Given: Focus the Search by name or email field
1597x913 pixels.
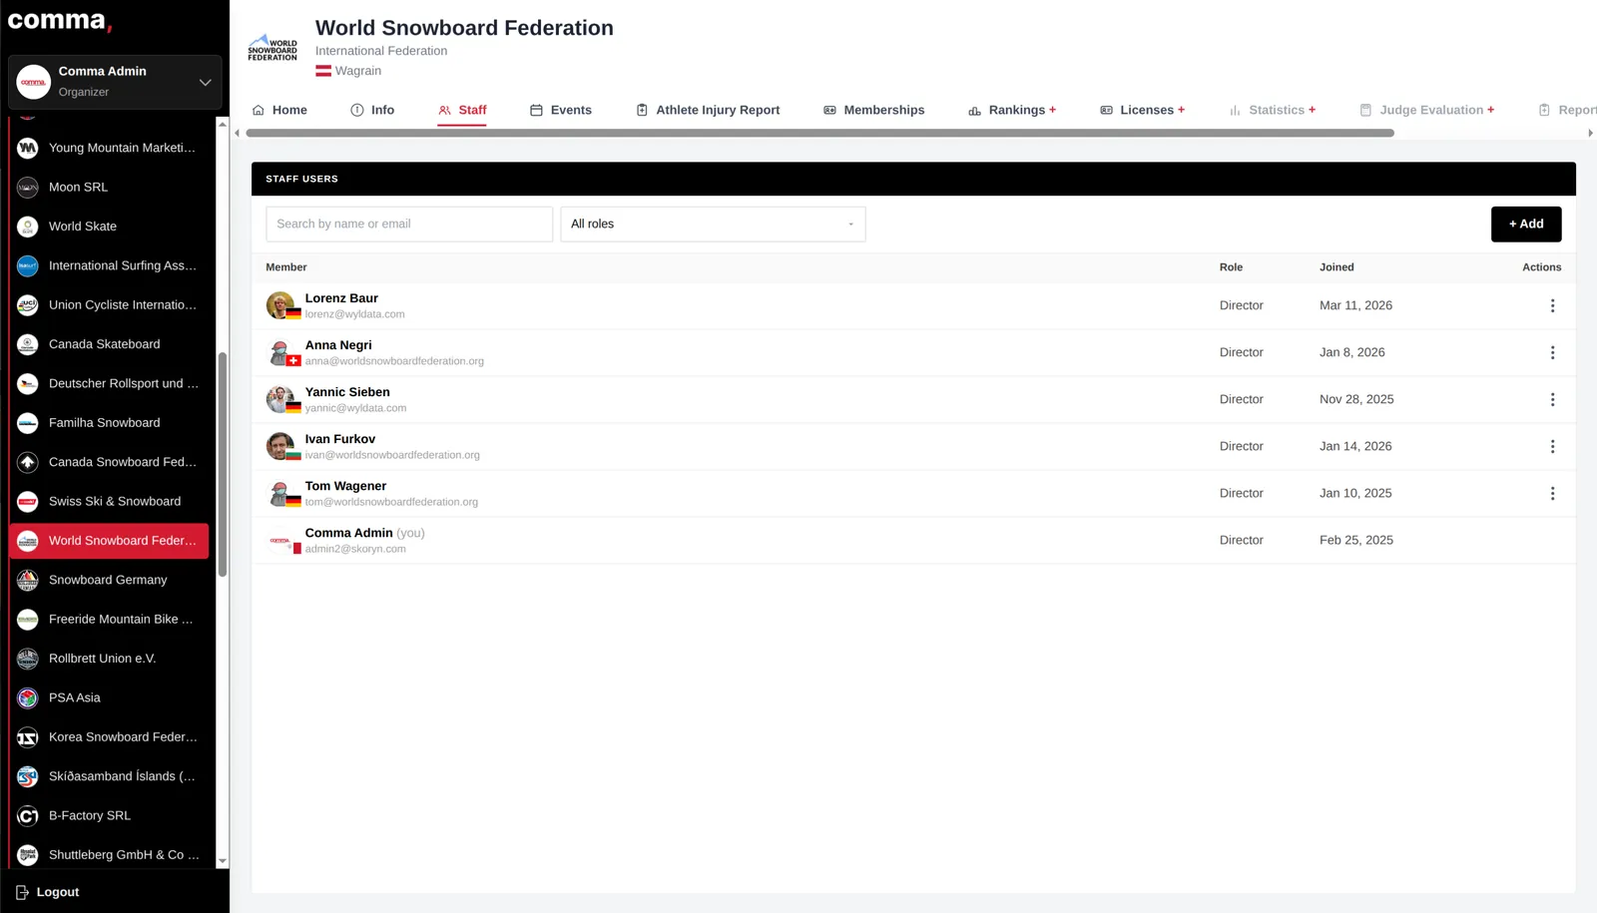Looking at the screenshot, I should coord(409,224).
